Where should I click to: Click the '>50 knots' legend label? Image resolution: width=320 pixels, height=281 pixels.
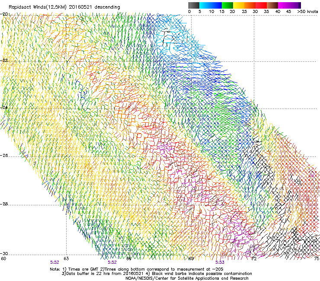click(307, 12)
